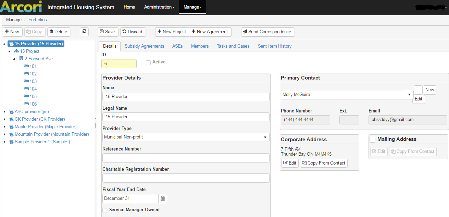Click the New button in tree toolbar
The image size is (449, 217).
13,32
